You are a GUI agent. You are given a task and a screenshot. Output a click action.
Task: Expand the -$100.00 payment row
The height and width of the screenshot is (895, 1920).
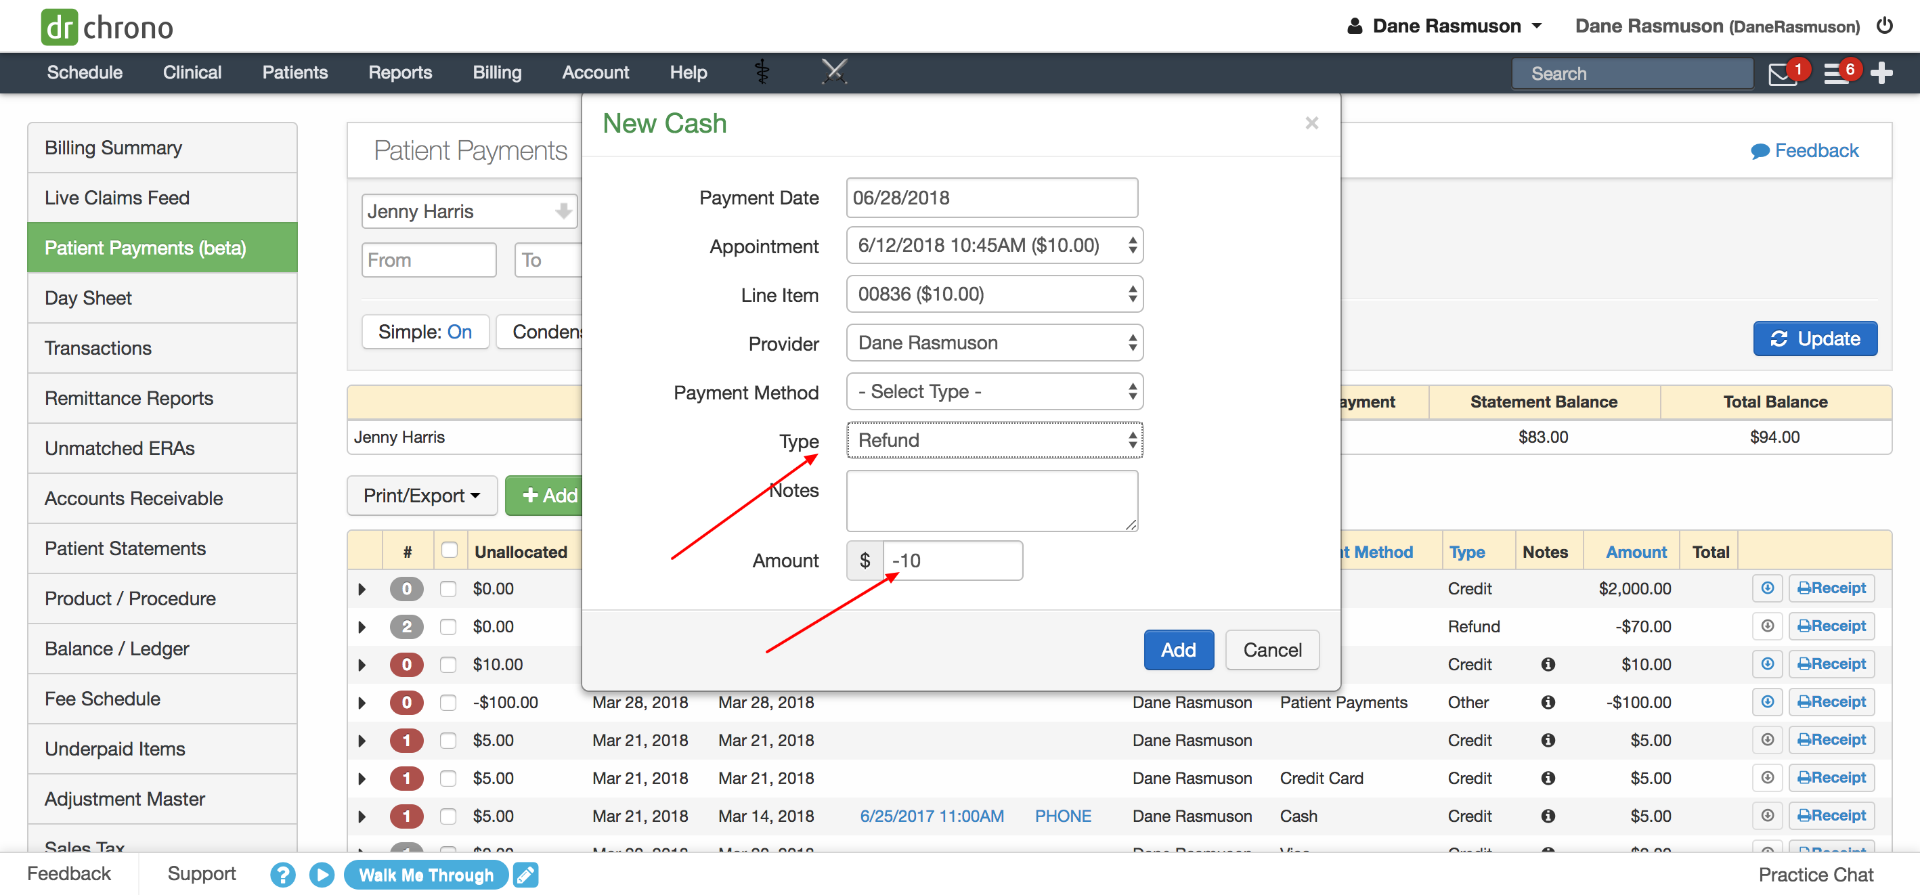[362, 703]
